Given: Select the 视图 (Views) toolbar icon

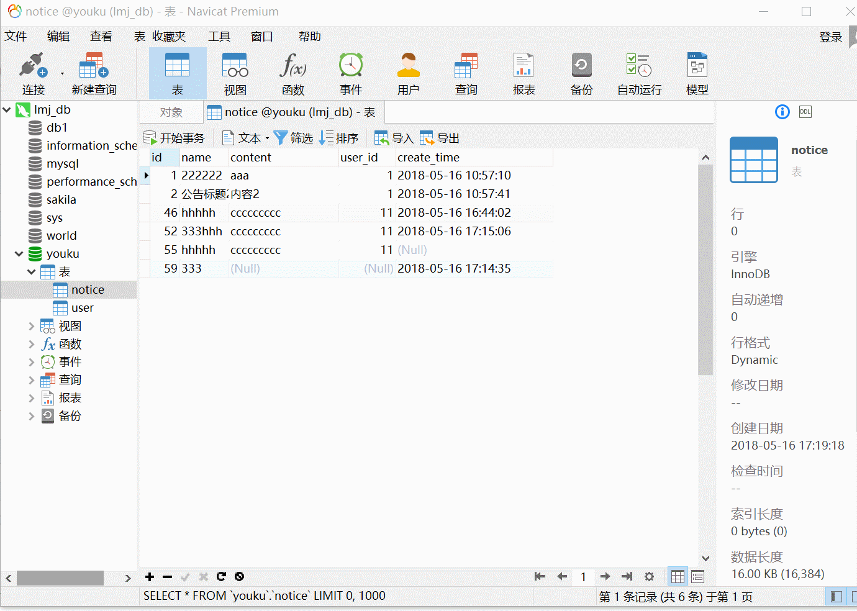Looking at the screenshot, I should click(235, 71).
